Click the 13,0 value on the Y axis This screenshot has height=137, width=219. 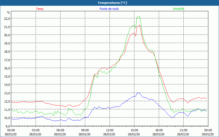[7, 93]
